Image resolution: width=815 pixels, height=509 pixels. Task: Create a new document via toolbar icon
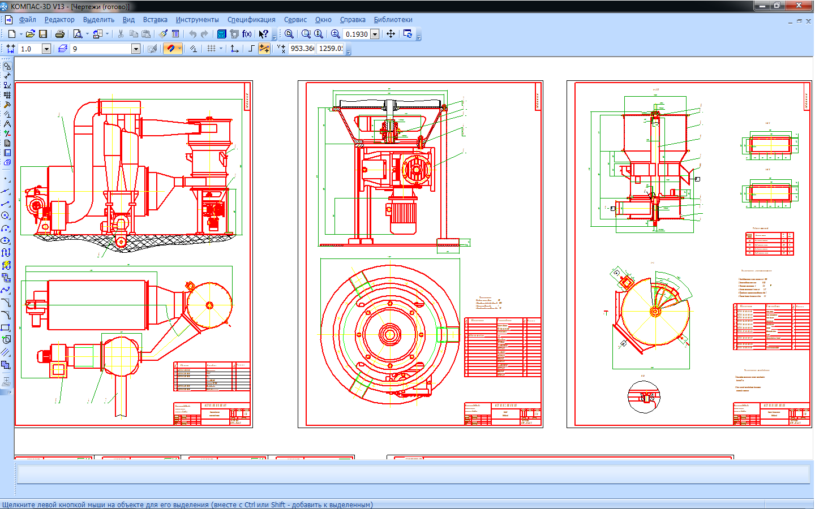(11, 34)
